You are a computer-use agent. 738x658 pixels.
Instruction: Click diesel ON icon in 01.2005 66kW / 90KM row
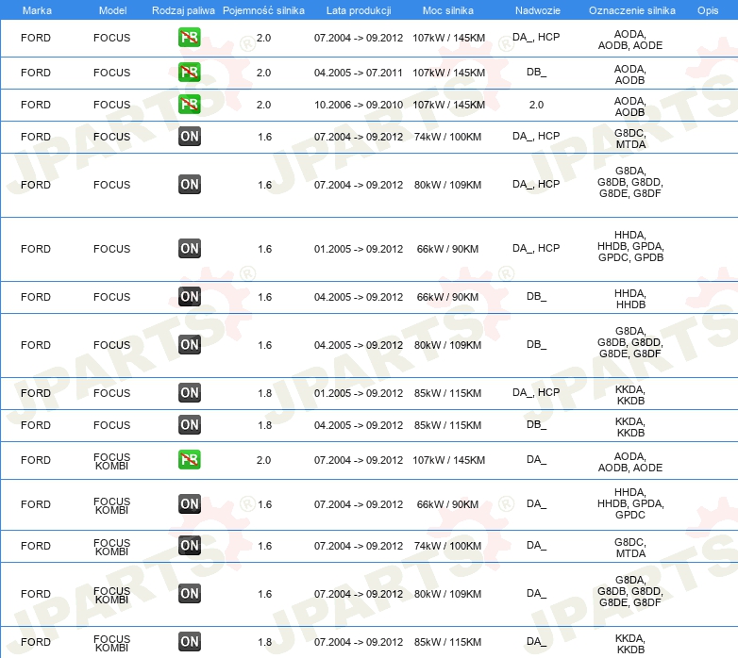point(189,249)
